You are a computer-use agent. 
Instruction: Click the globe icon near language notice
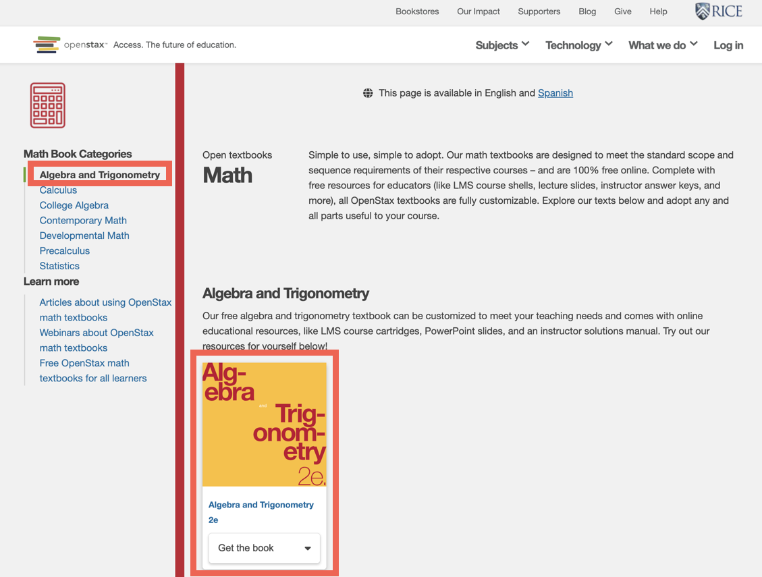coord(368,93)
